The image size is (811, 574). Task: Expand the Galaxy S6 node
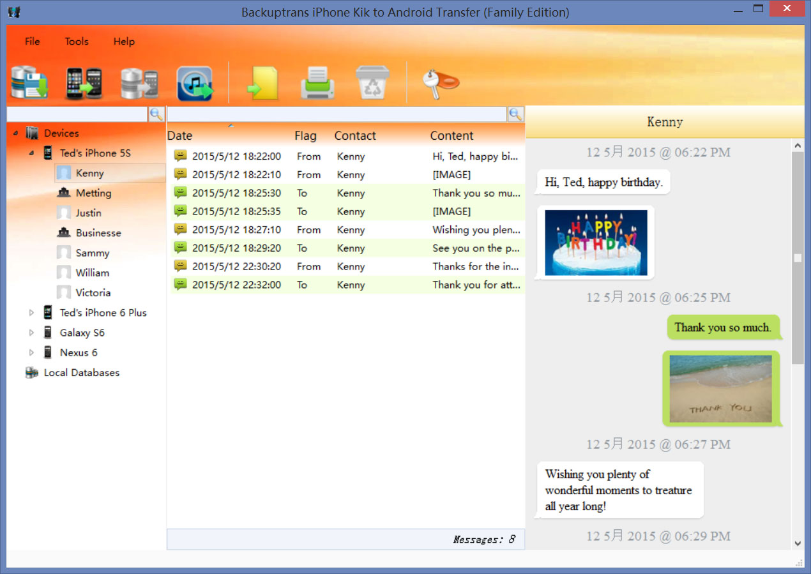[x=31, y=333]
